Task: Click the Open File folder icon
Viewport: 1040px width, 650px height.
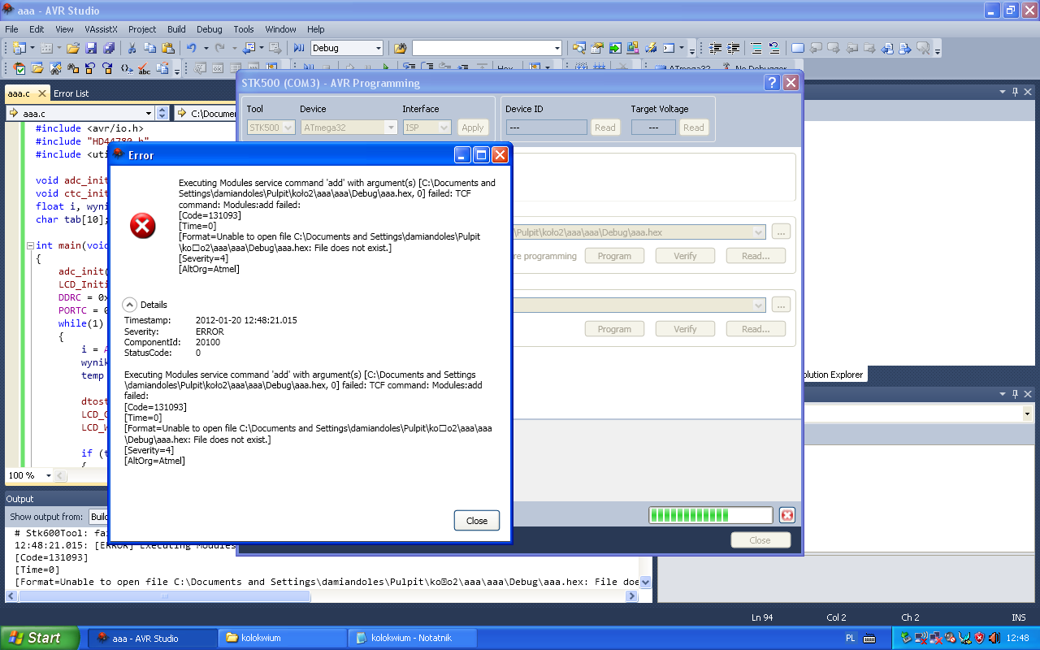Action: [73, 48]
